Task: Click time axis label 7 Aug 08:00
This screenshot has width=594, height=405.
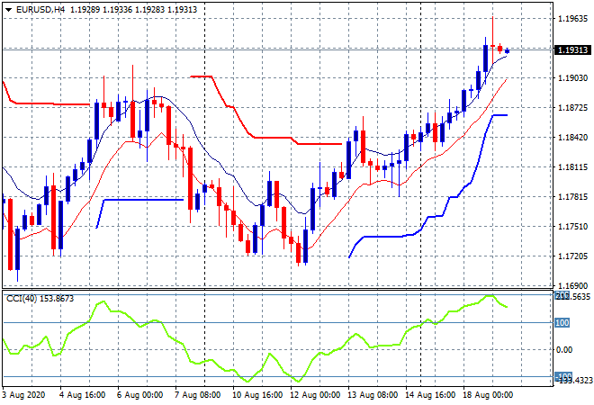Action: coord(197,395)
